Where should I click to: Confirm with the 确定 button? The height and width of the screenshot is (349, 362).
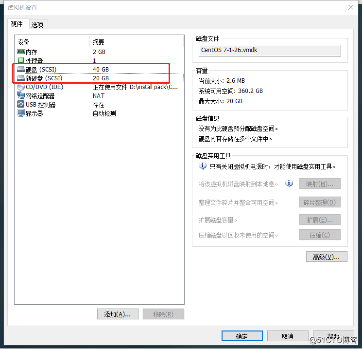click(242, 336)
